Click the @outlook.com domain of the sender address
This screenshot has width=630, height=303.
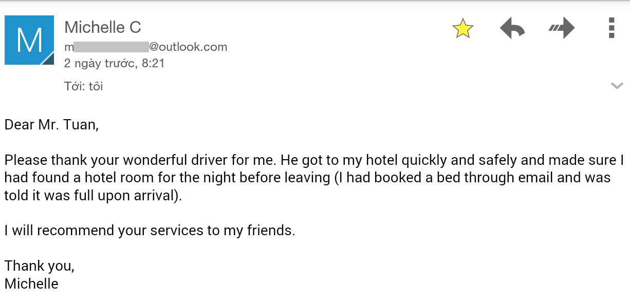tap(188, 47)
